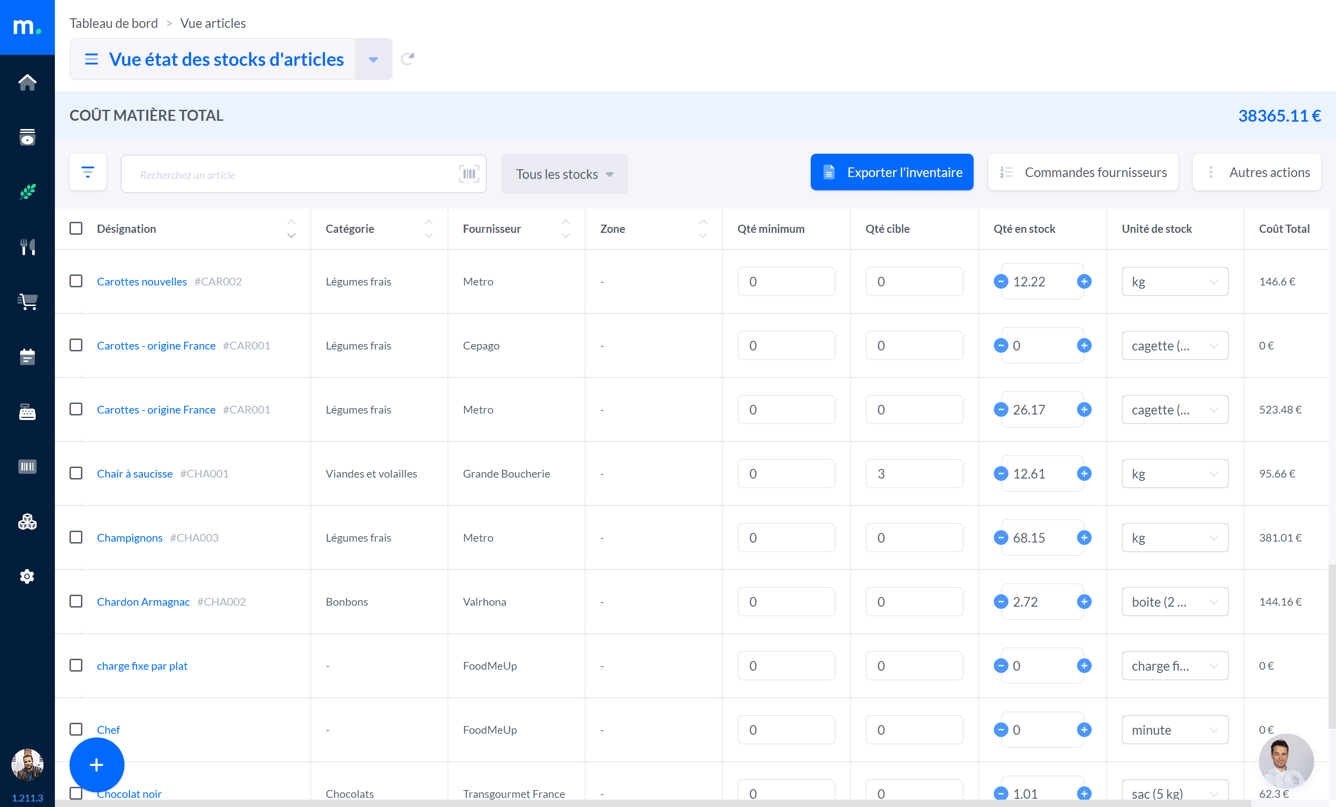Increase Carottes nouvelles stock with plus
The image size is (1336, 807).
point(1084,281)
